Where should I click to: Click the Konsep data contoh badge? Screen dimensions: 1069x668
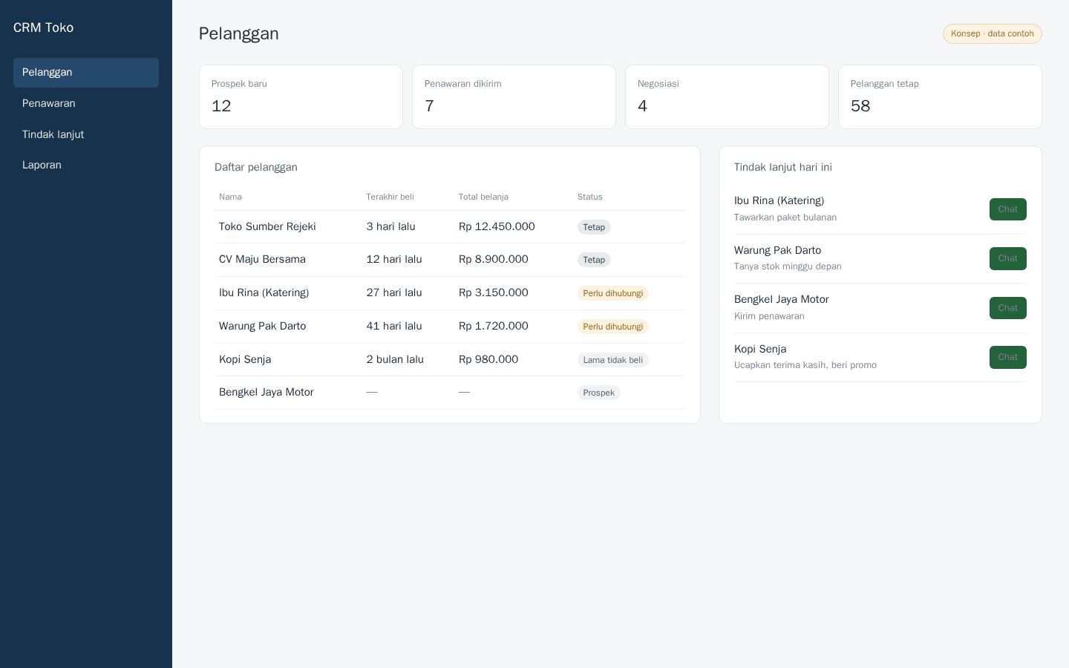tap(993, 33)
